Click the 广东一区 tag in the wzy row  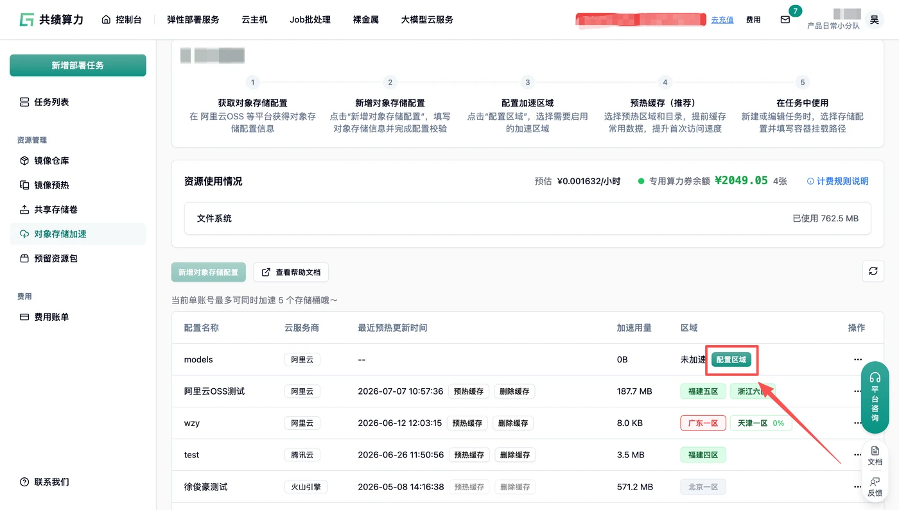click(703, 423)
